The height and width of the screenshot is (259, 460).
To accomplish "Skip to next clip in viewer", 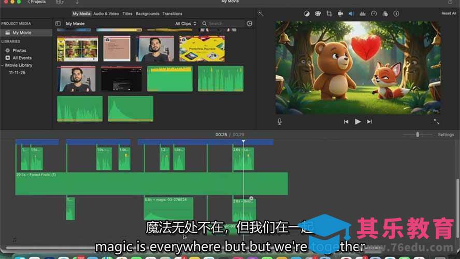I will (x=369, y=121).
